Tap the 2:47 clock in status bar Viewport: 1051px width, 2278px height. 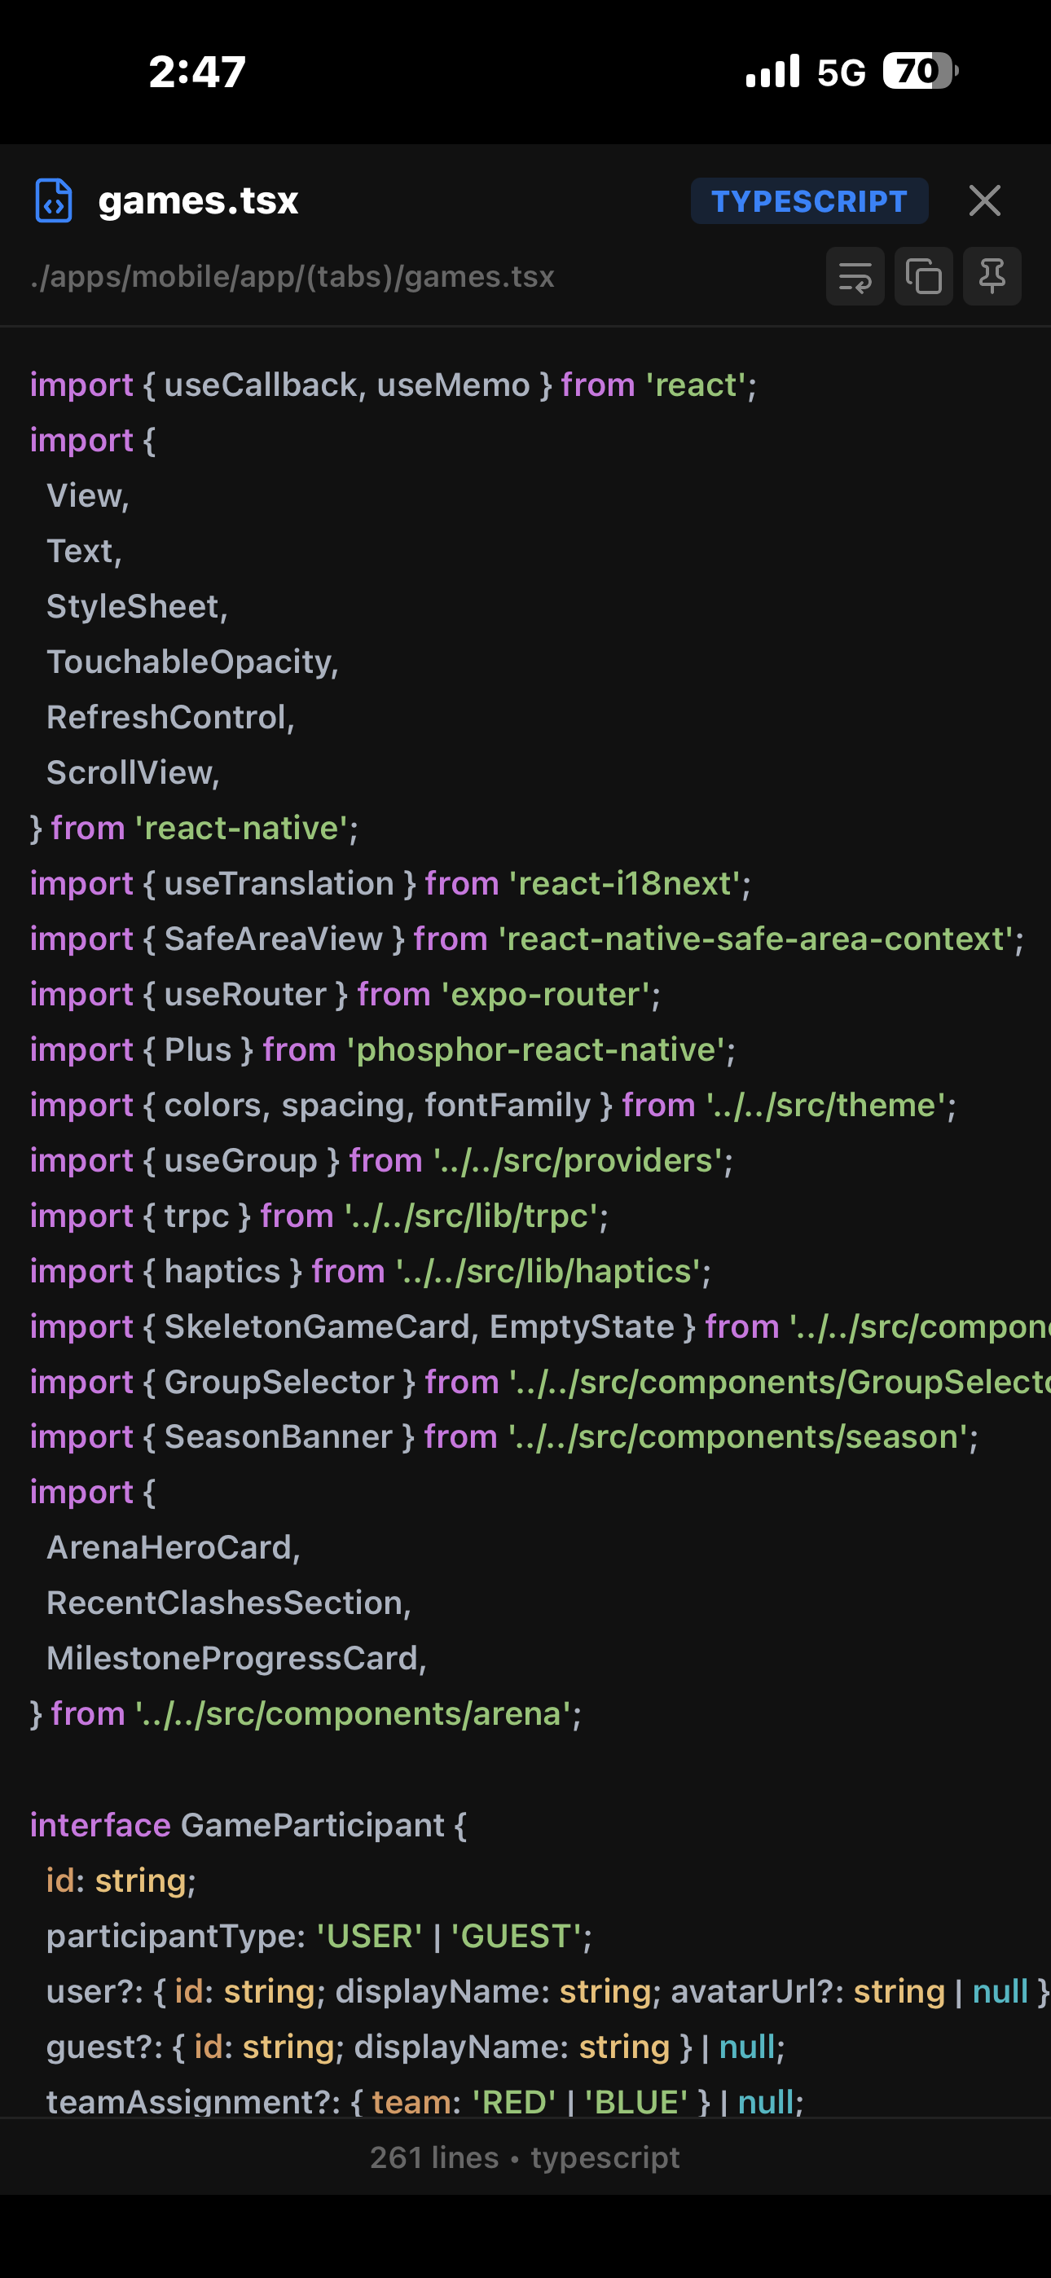pyautogui.click(x=197, y=72)
